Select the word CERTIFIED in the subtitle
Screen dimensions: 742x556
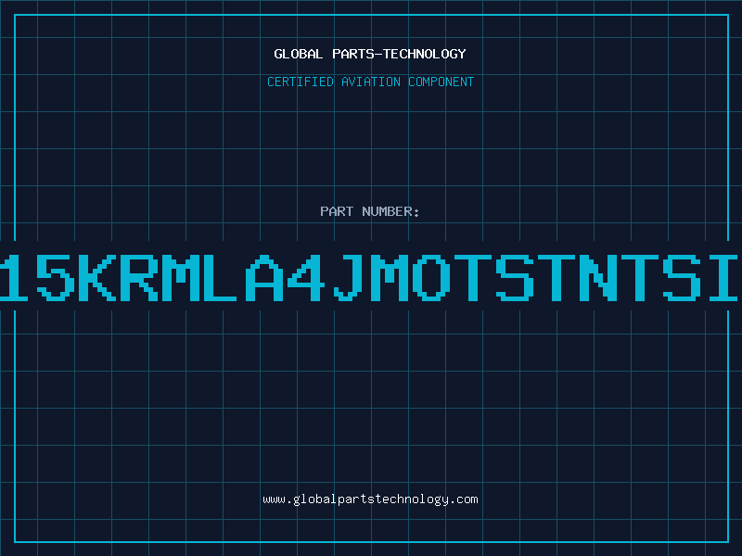tap(301, 82)
